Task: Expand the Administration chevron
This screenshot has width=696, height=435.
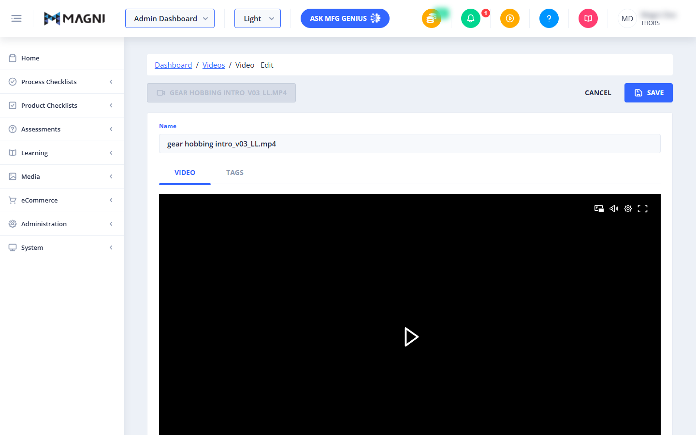Action: point(111,224)
